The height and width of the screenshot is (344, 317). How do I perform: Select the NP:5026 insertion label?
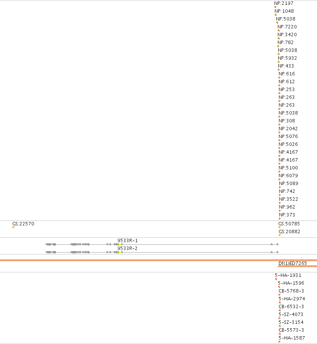[288, 144]
